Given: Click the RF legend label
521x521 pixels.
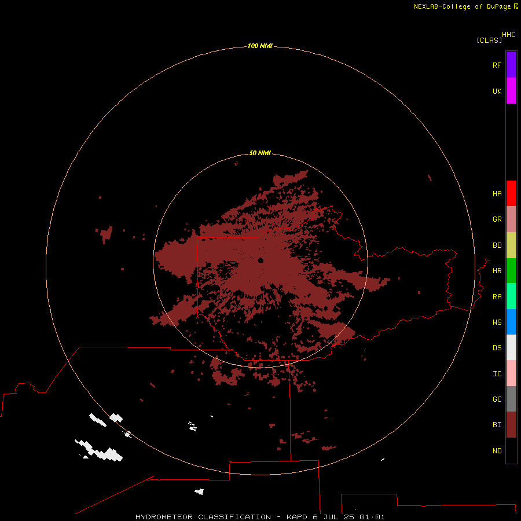Looking at the screenshot, I should [497, 65].
